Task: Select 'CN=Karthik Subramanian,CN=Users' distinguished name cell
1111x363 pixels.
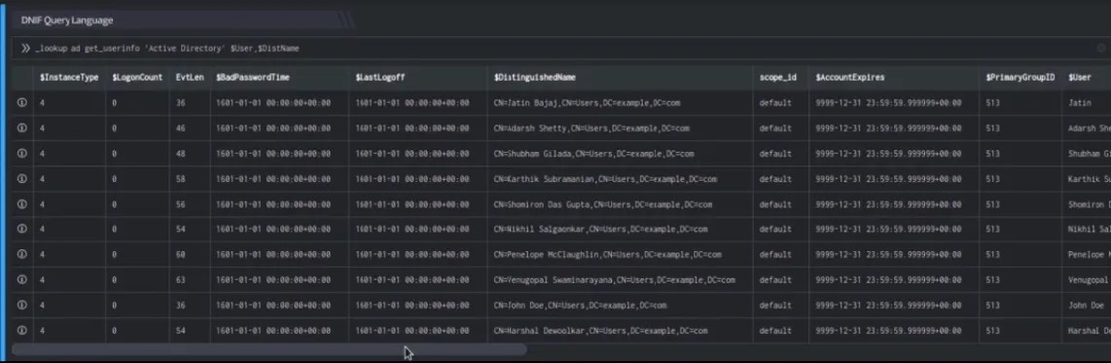Action: tap(605, 179)
